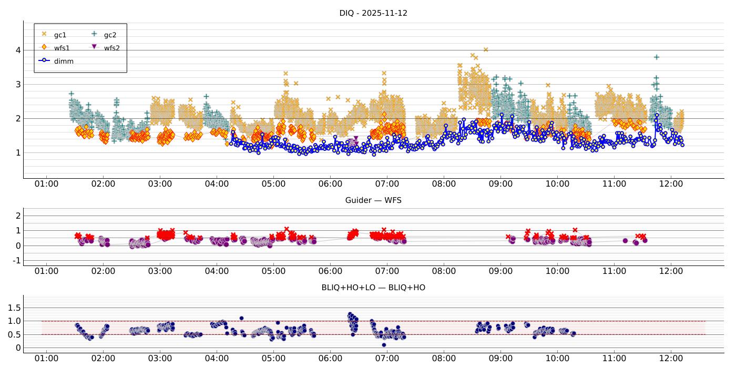Click the 1.5 y-axis label in BLIQ plot
Screen dimensions: 736x368
click(15, 308)
